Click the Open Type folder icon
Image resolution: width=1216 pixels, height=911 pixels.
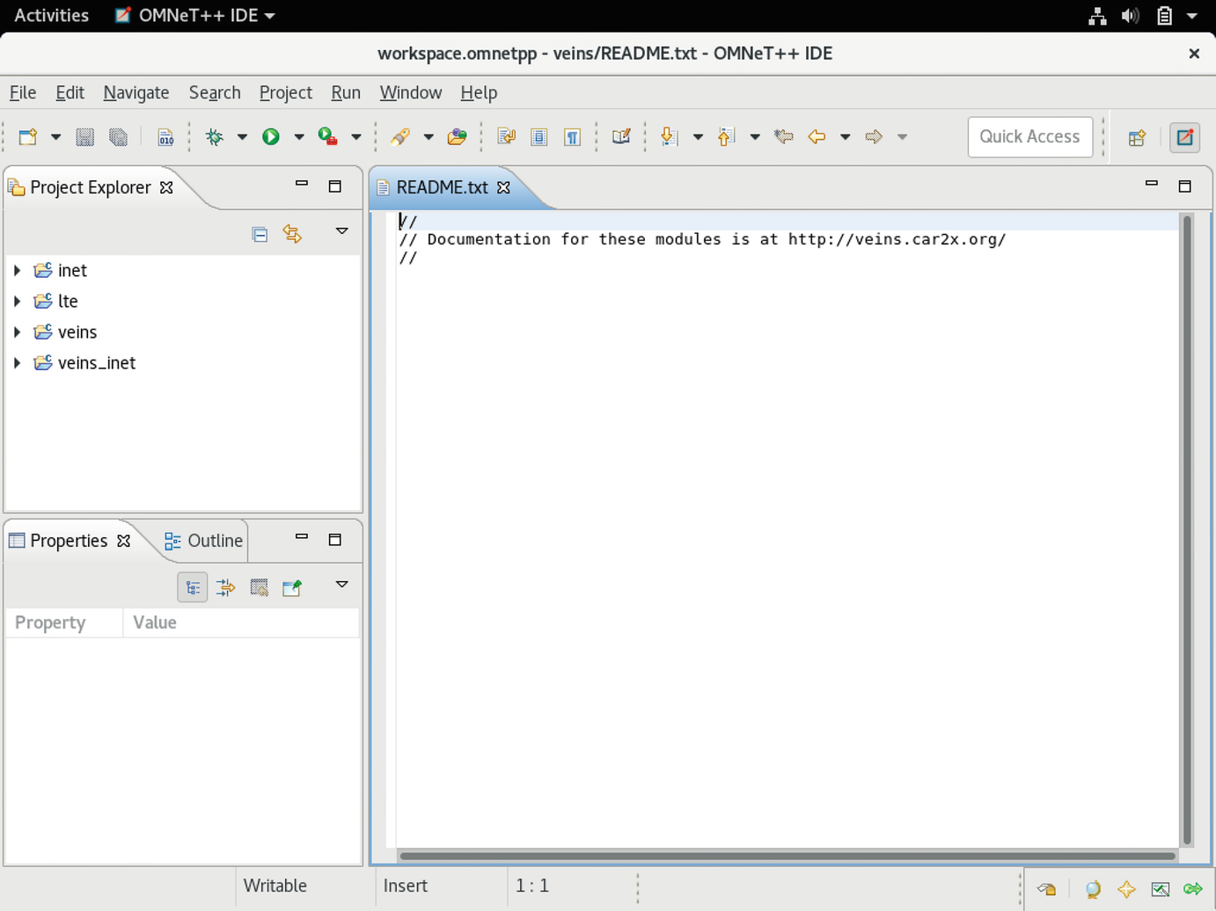pos(457,136)
